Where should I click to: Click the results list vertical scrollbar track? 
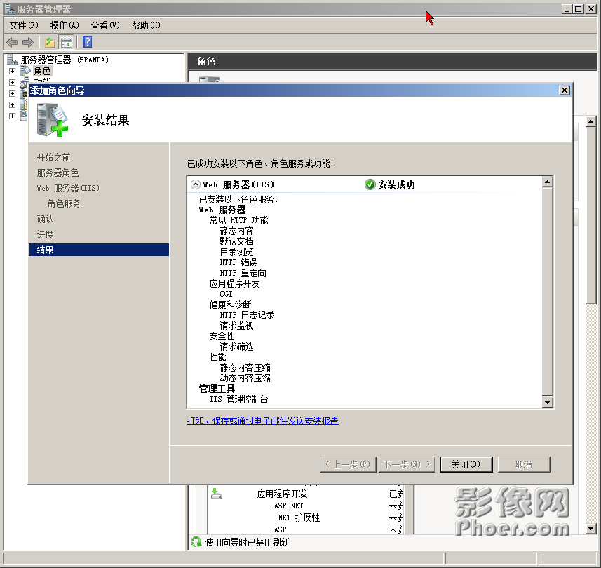coord(547,291)
